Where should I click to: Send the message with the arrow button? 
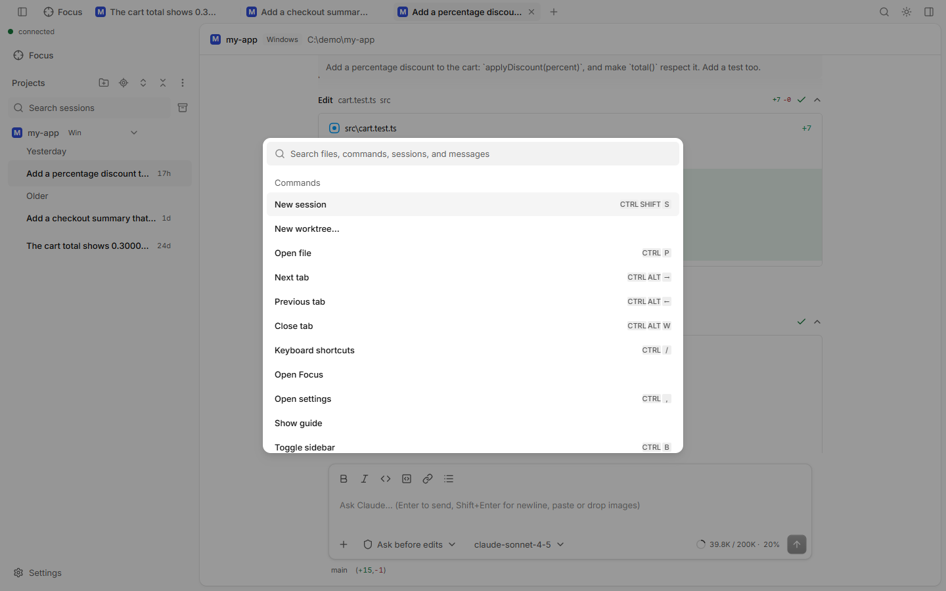(797, 544)
